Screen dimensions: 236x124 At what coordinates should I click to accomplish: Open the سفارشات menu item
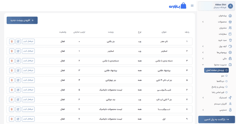223,34
